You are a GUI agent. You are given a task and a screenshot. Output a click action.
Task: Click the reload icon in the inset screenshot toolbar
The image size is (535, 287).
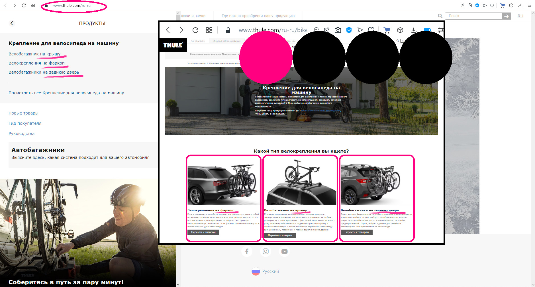[x=195, y=30]
